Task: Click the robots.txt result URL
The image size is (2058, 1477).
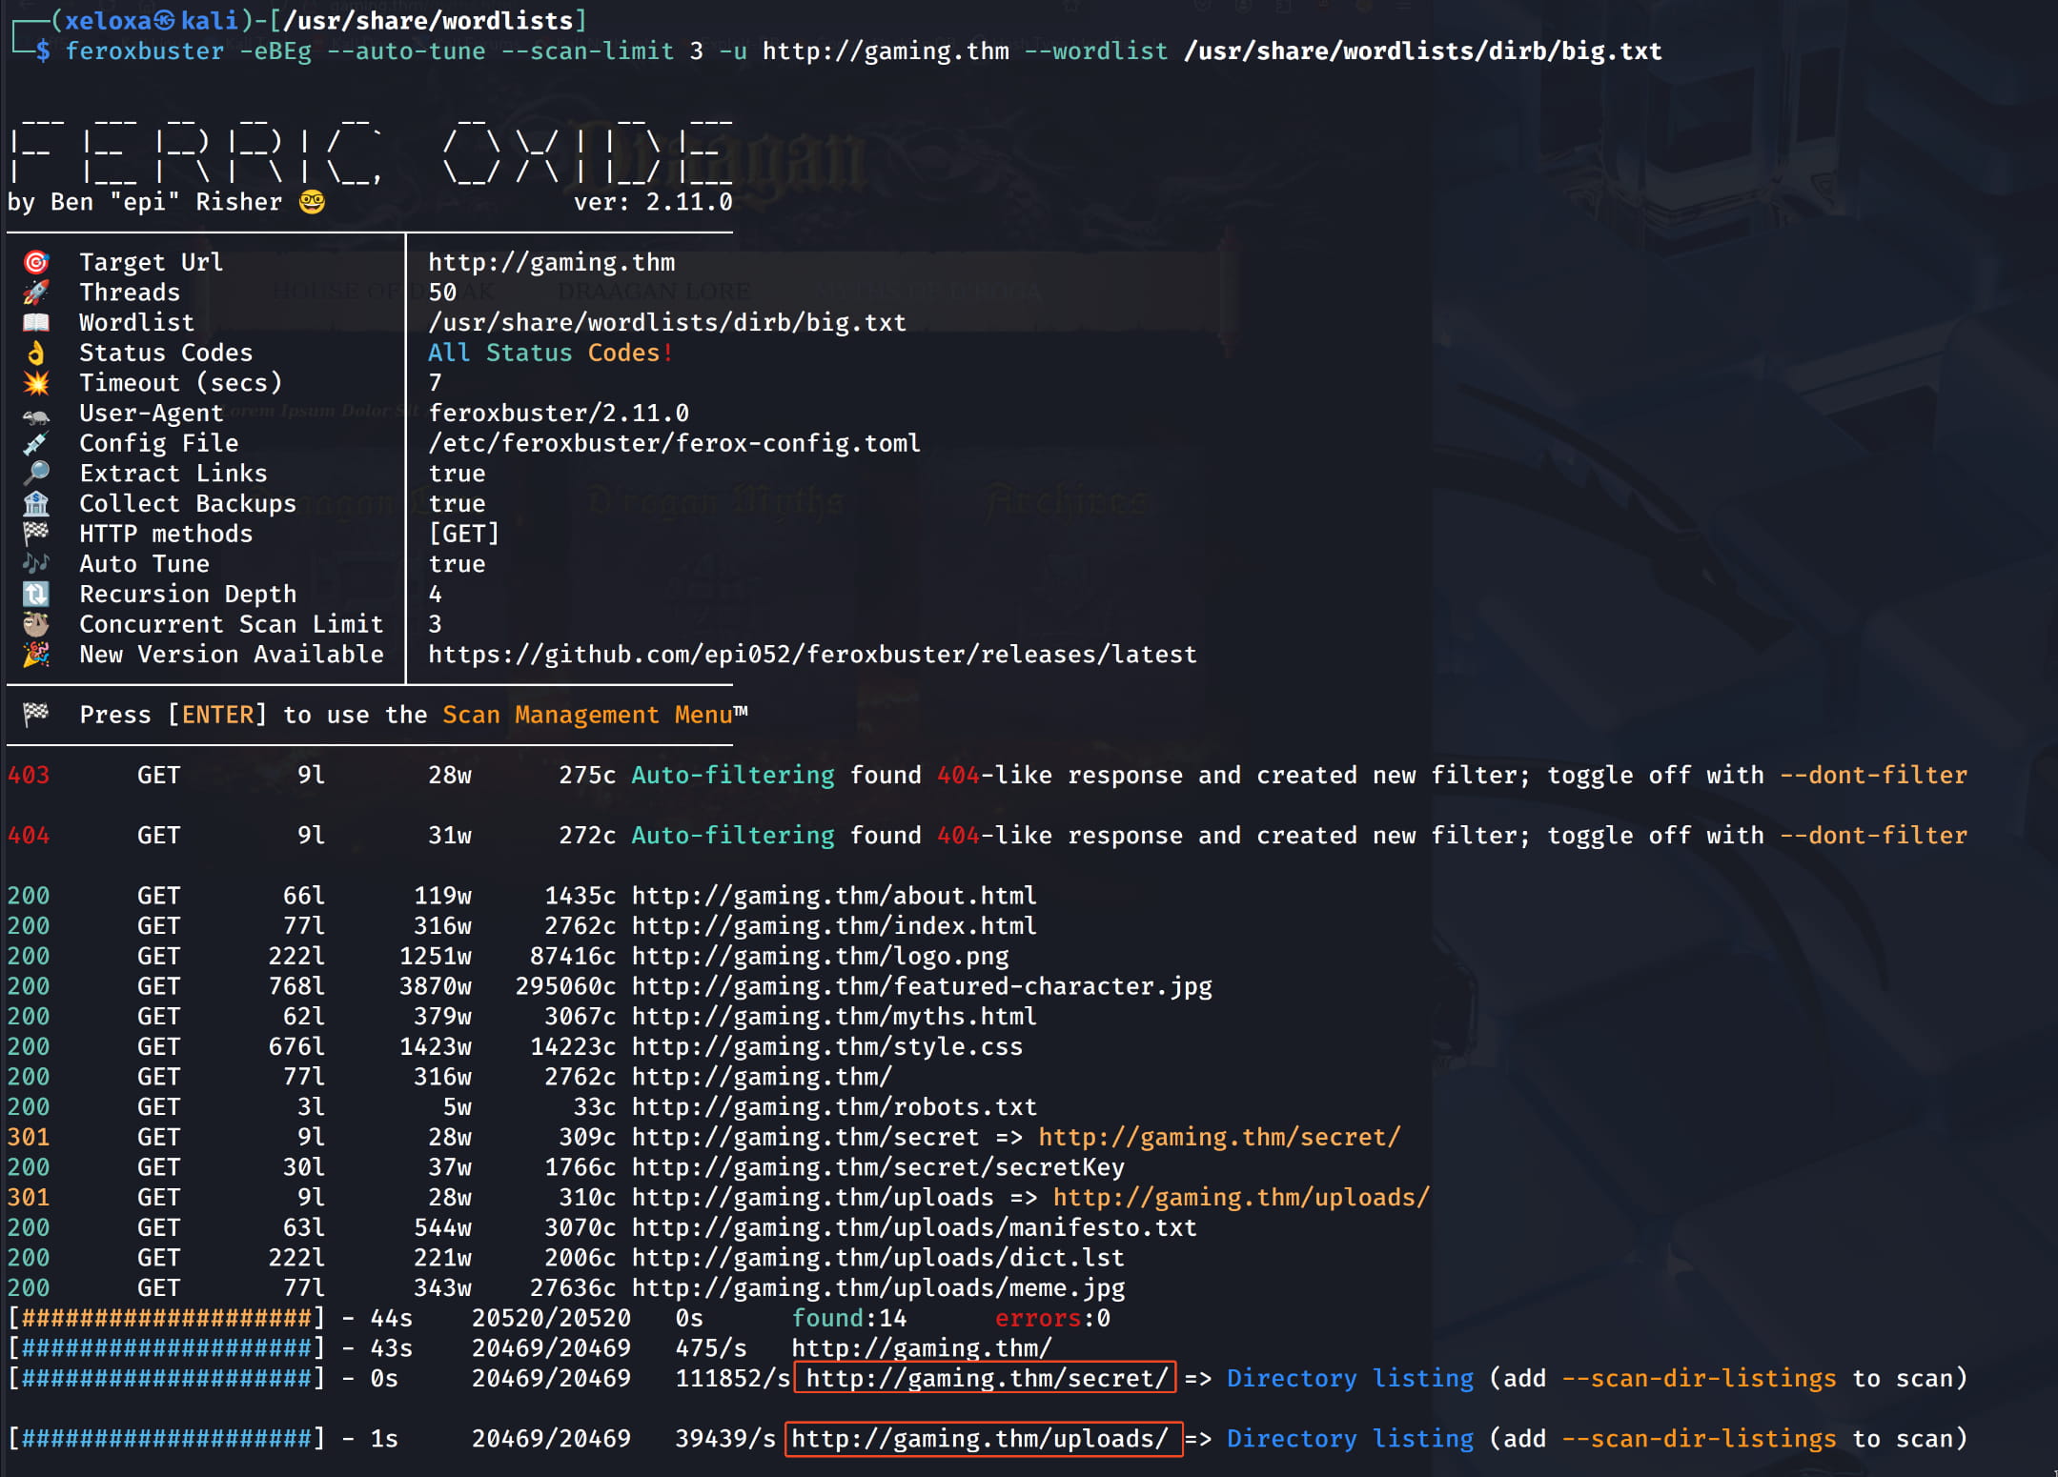Action: [833, 1106]
